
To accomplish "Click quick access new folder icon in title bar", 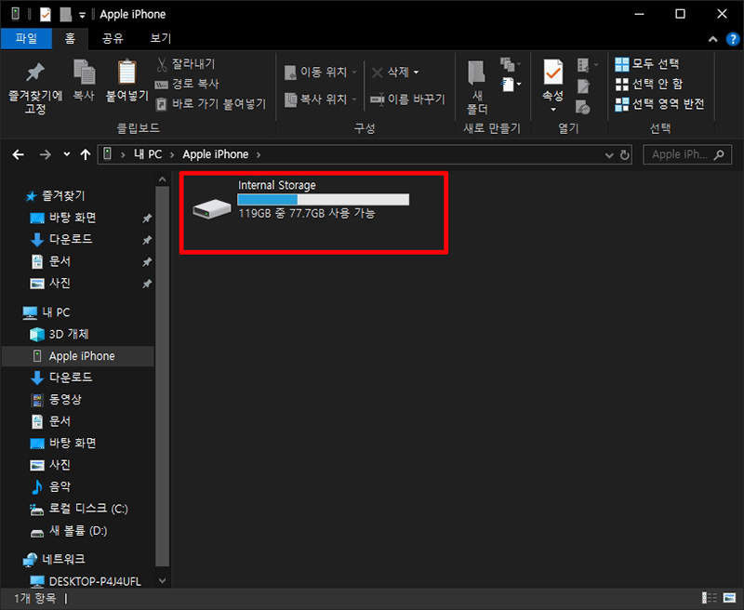I will tap(65, 14).
